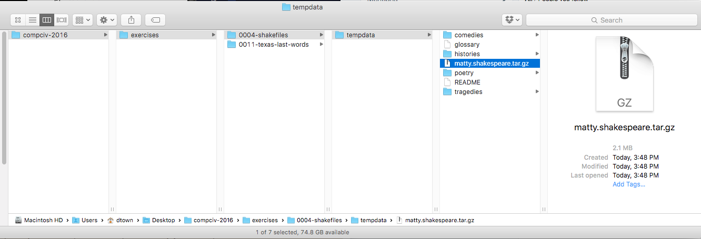Click the histories folder icon
701x239 pixels.
(447, 54)
